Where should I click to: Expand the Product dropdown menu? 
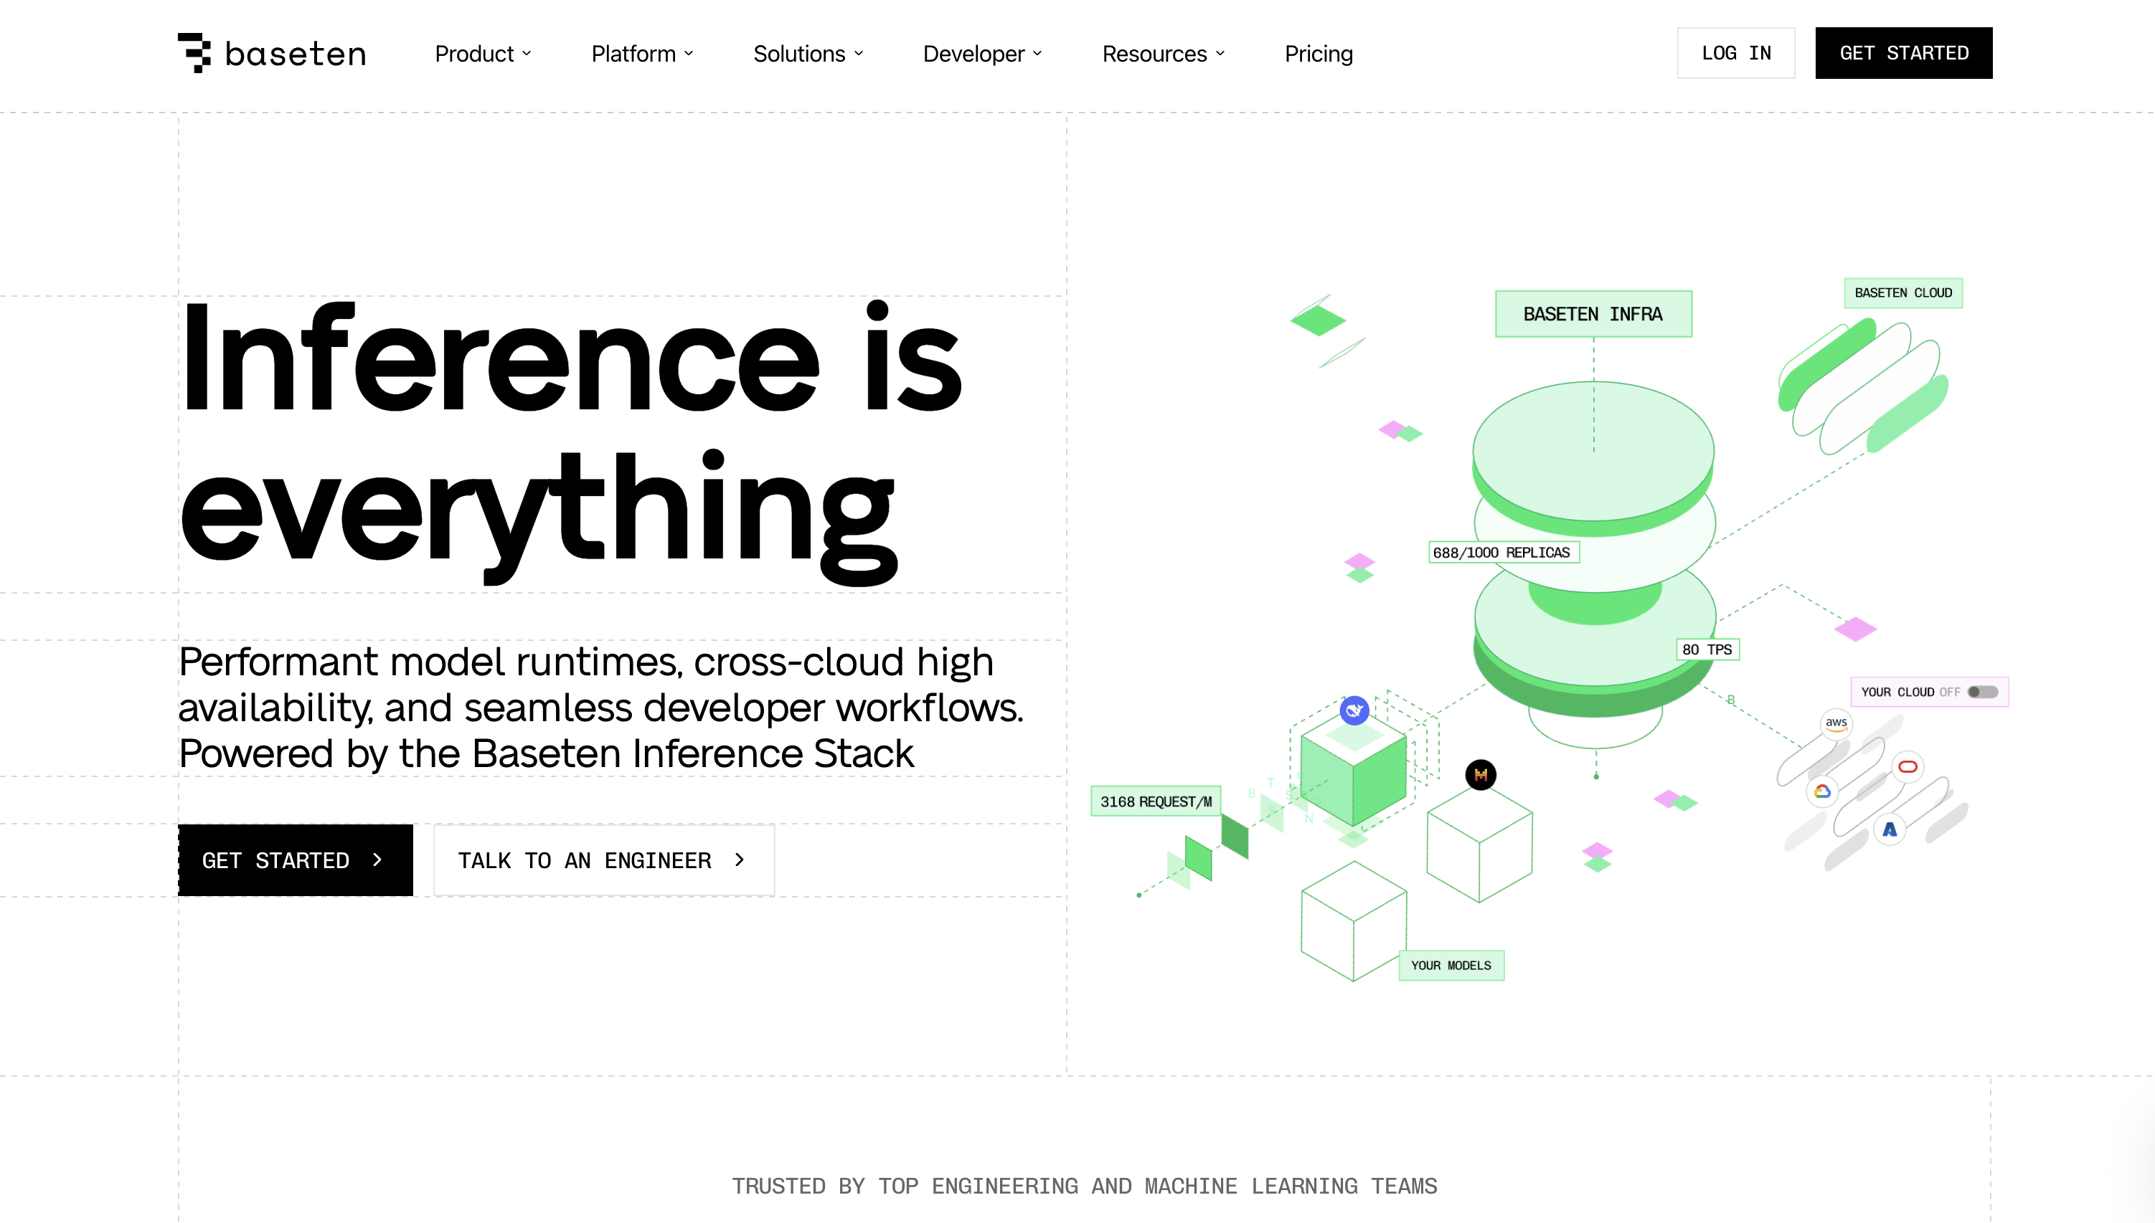(x=484, y=54)
